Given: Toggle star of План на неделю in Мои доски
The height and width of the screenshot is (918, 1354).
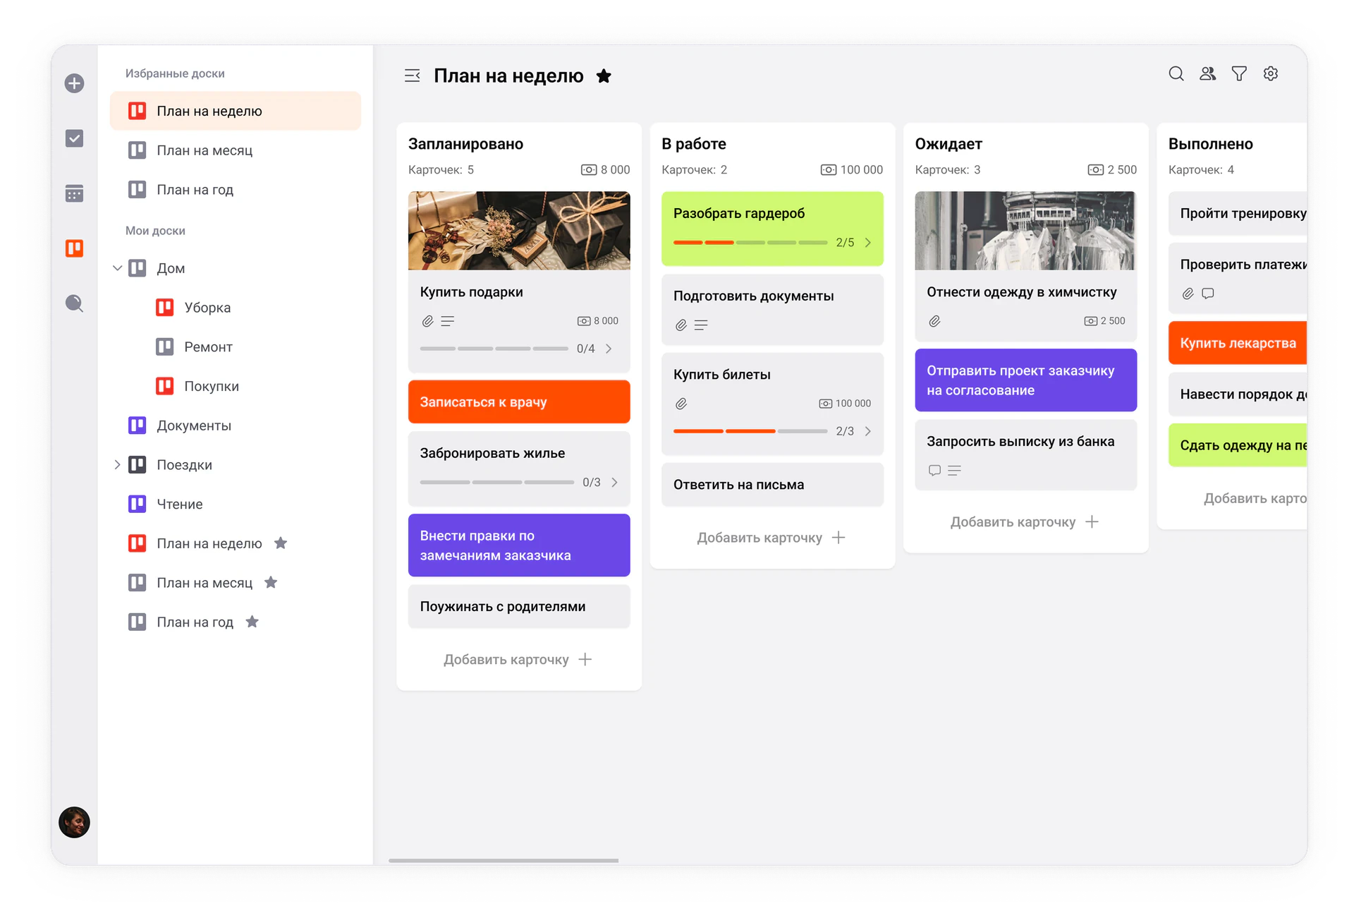Looking at the screenshot, I should coord(281,543).
